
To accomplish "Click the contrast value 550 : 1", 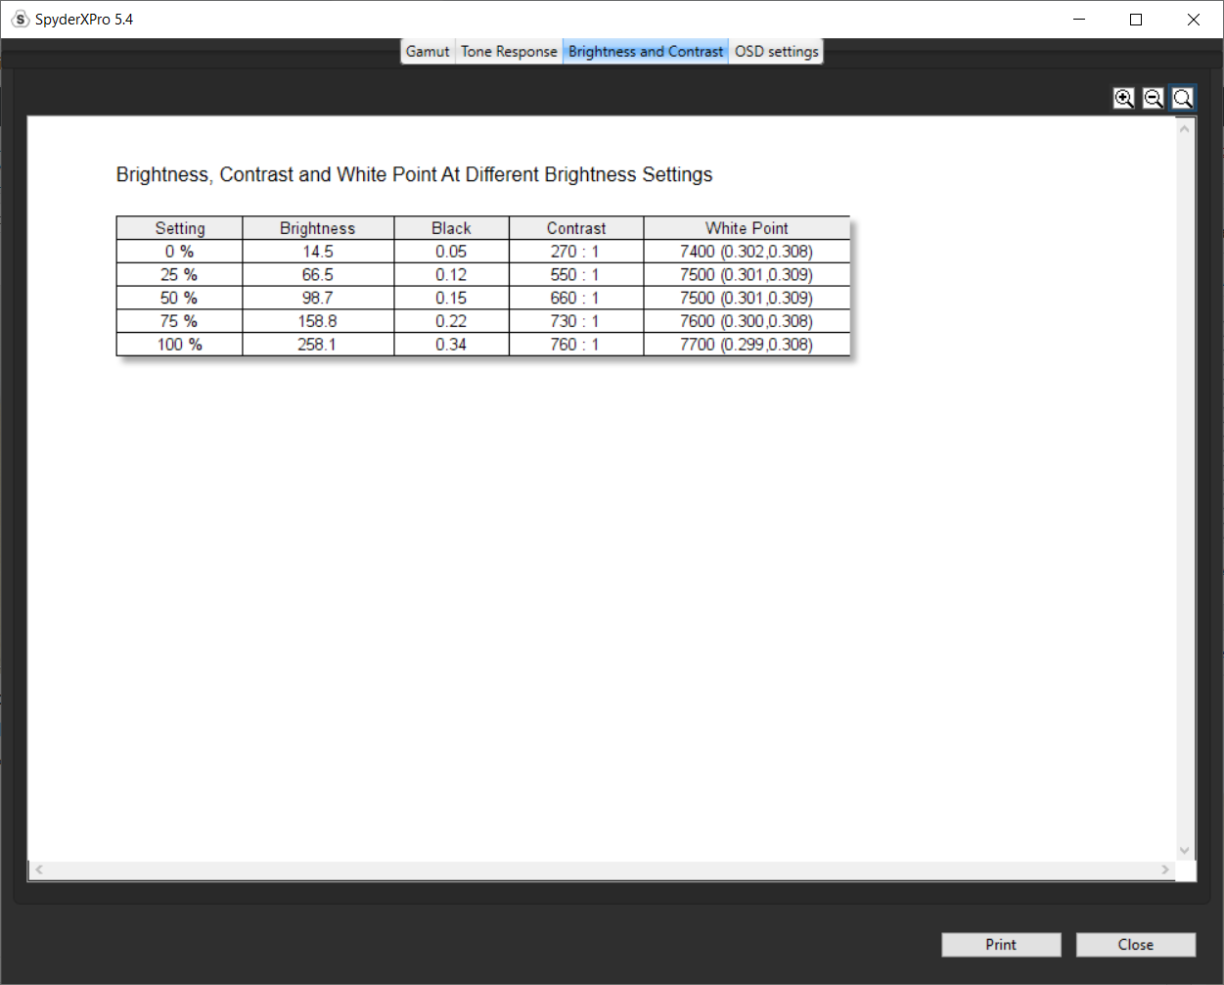I will tap(576, 275).
